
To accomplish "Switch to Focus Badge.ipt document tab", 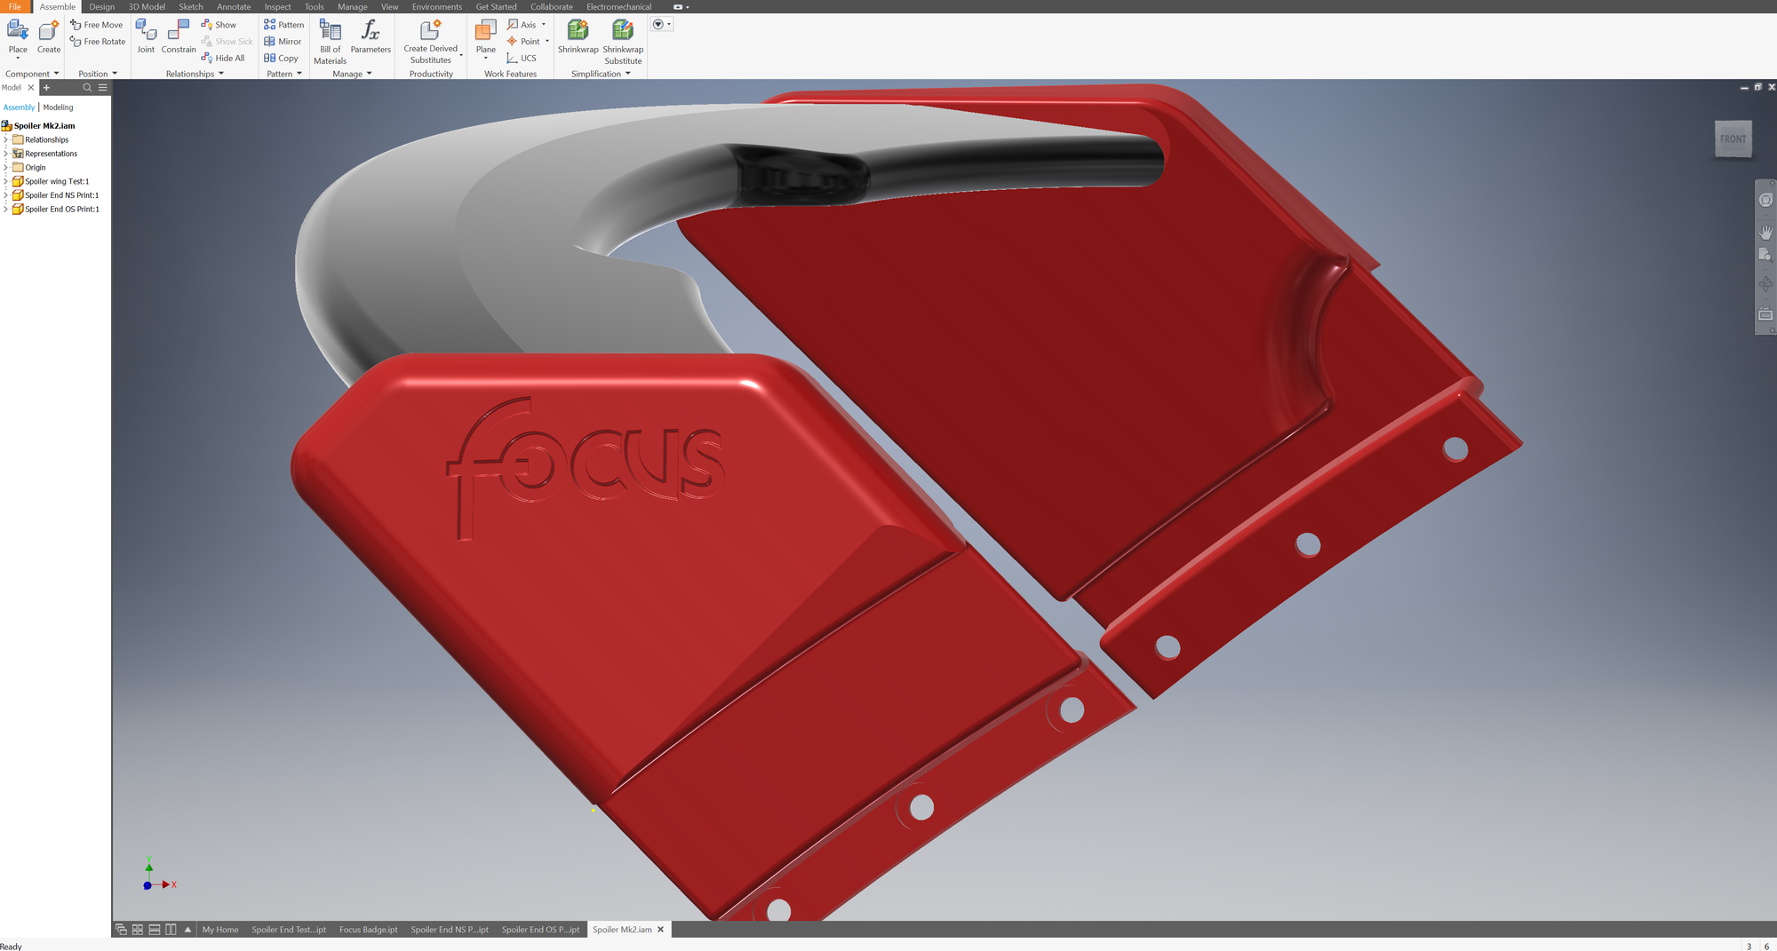I will 368,930.
